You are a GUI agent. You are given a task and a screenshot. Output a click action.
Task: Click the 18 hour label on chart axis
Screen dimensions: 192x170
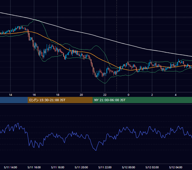click(x=58, y=95)
